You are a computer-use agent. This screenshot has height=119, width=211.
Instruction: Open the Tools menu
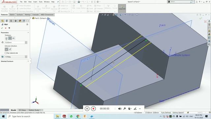coord(41,2)
